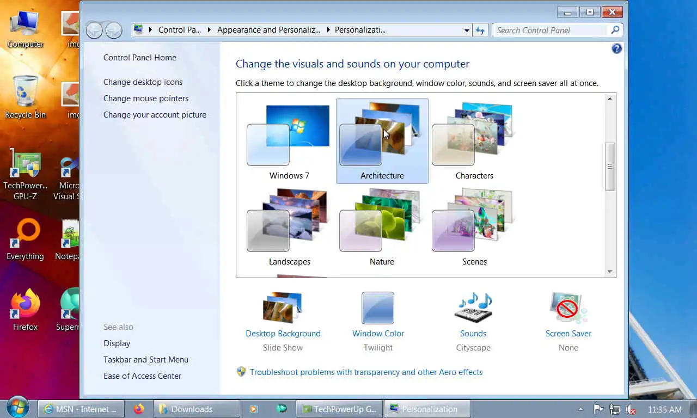Click the teal round taskbar icon
This screenshot has width=697, height=418.
click(x=282, y=409)
